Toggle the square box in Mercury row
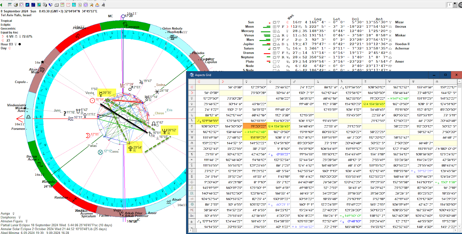462x234 pixels. pyautogui.click(x=275, y=31)
